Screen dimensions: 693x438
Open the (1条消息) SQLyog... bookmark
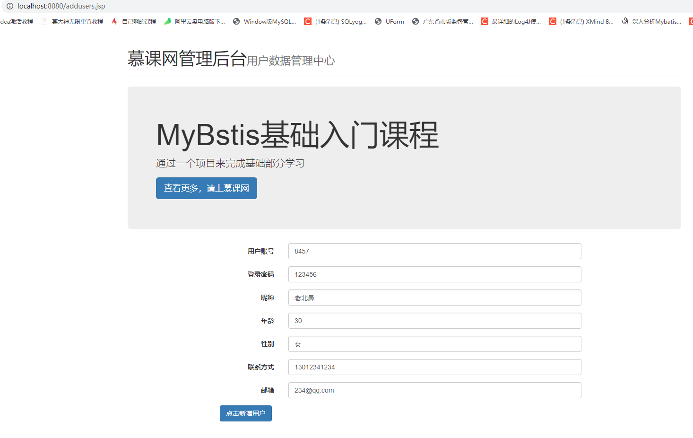click(x=336, y=21)
